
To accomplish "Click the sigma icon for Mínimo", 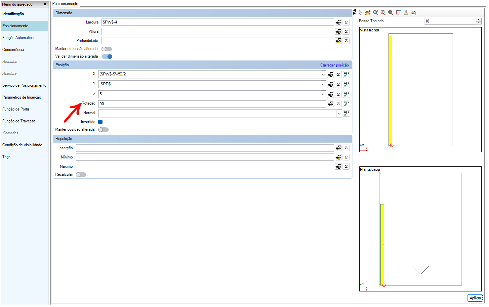I will 346,157.
